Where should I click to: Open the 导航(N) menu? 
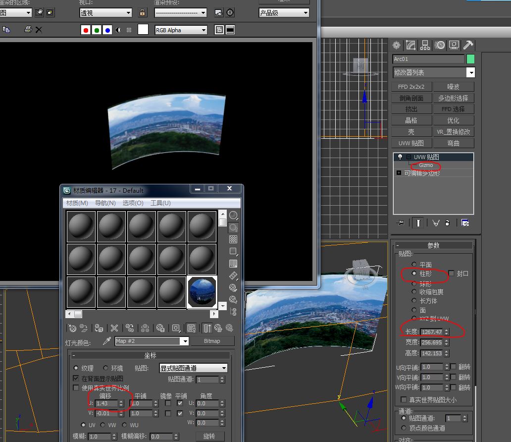pos(105,203)
